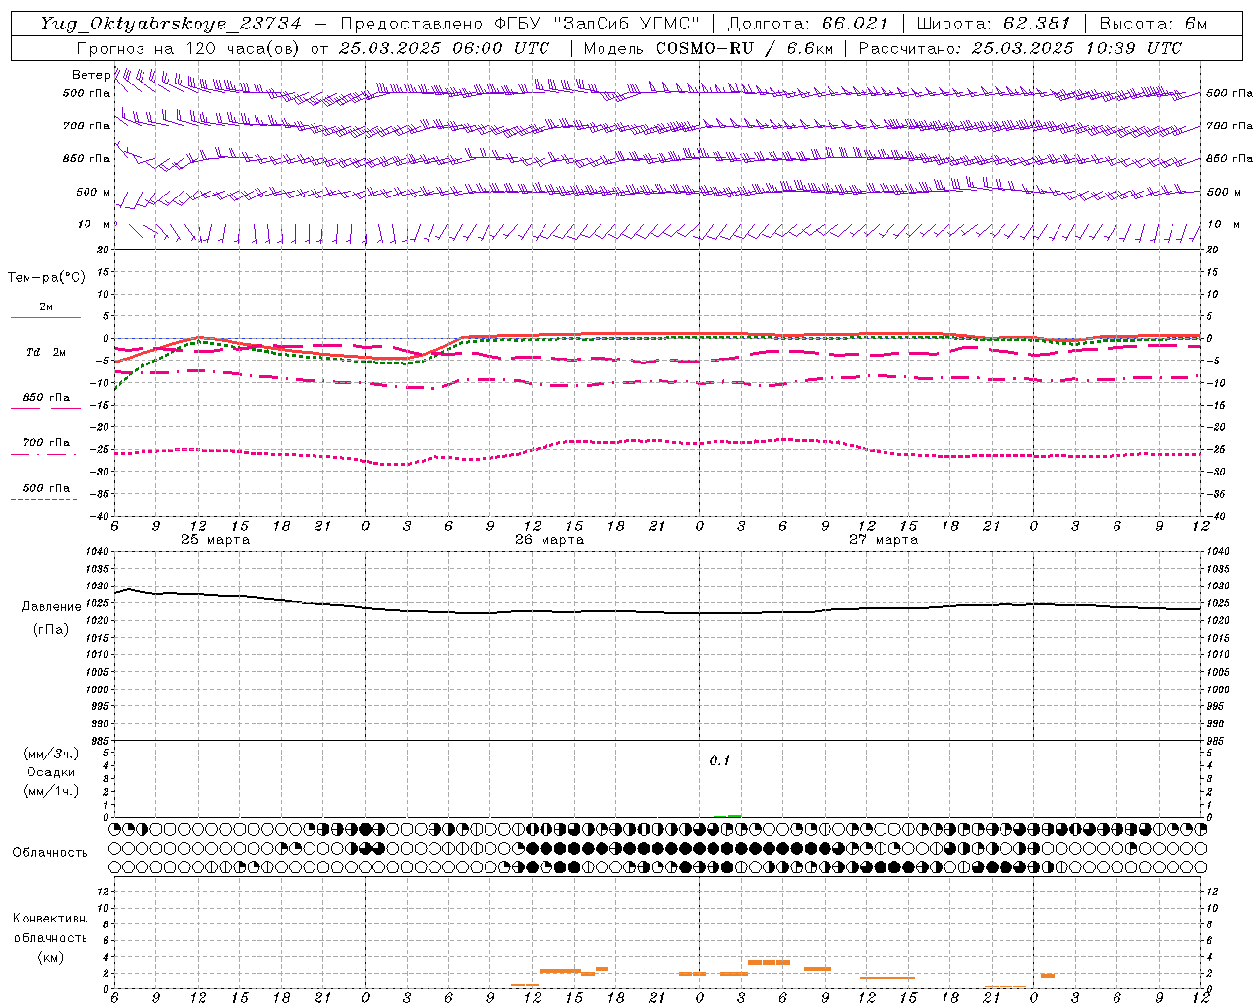Screen dimensions: 1258x1006
Task: Click the 0.1 precipitation amount value
Action: tap(719, 761)
